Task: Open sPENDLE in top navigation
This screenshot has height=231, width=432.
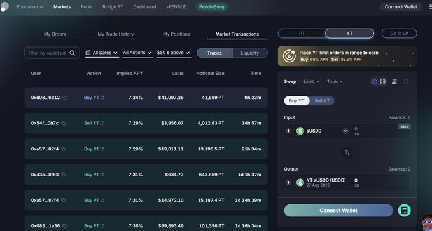Action: [176, 7]
